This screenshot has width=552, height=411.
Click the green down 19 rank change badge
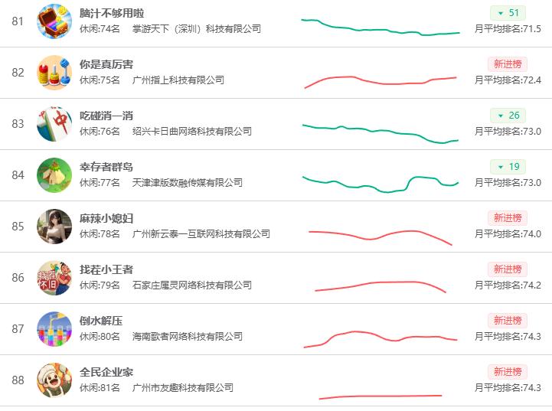pos(508,167)
